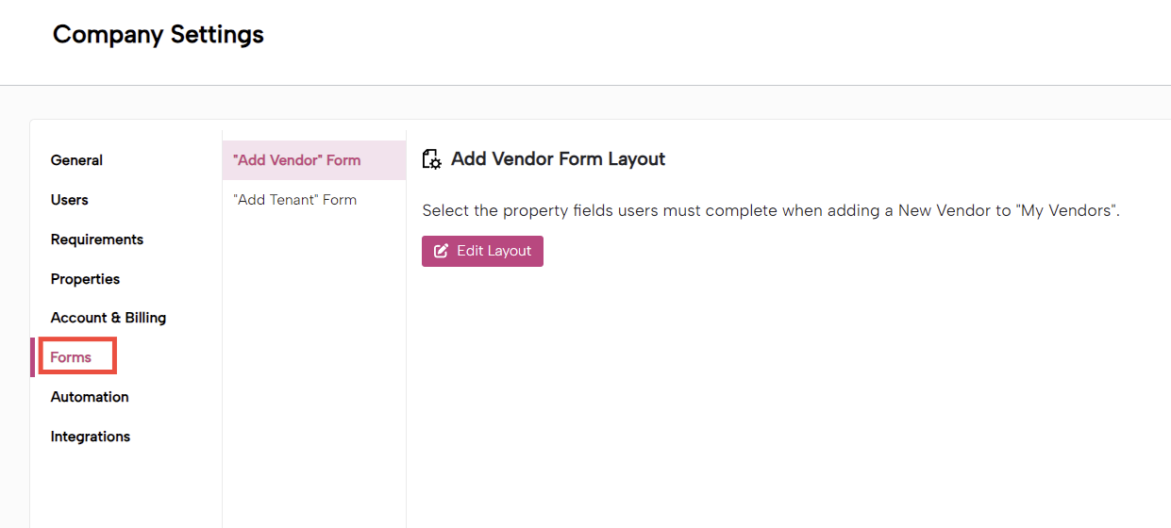This screenshot has height=528, width=1171.
Task: Click the "My Vendors" text in description
Action: [1066, 210]
